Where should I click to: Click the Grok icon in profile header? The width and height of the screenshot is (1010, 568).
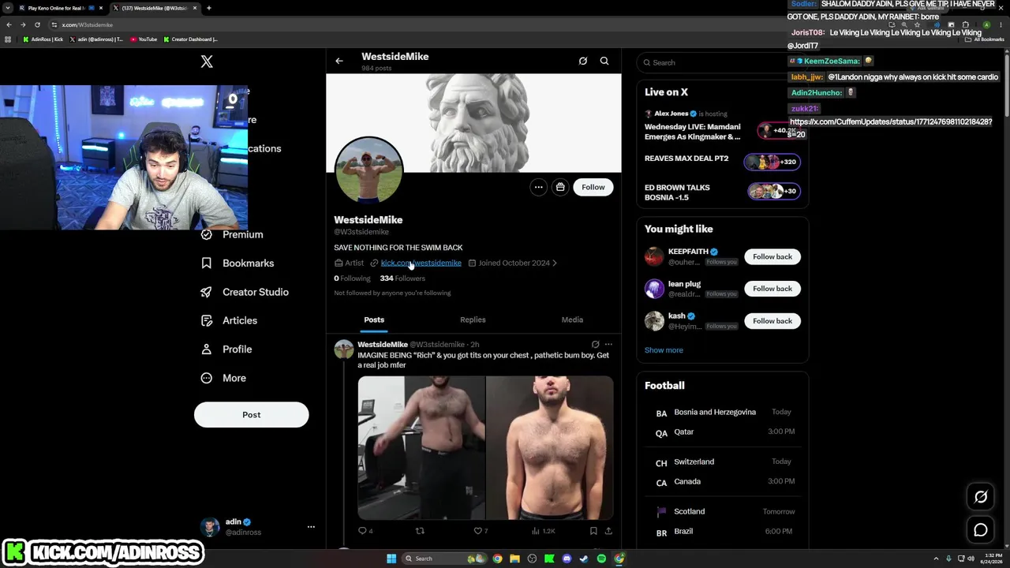tap(583, 61)
